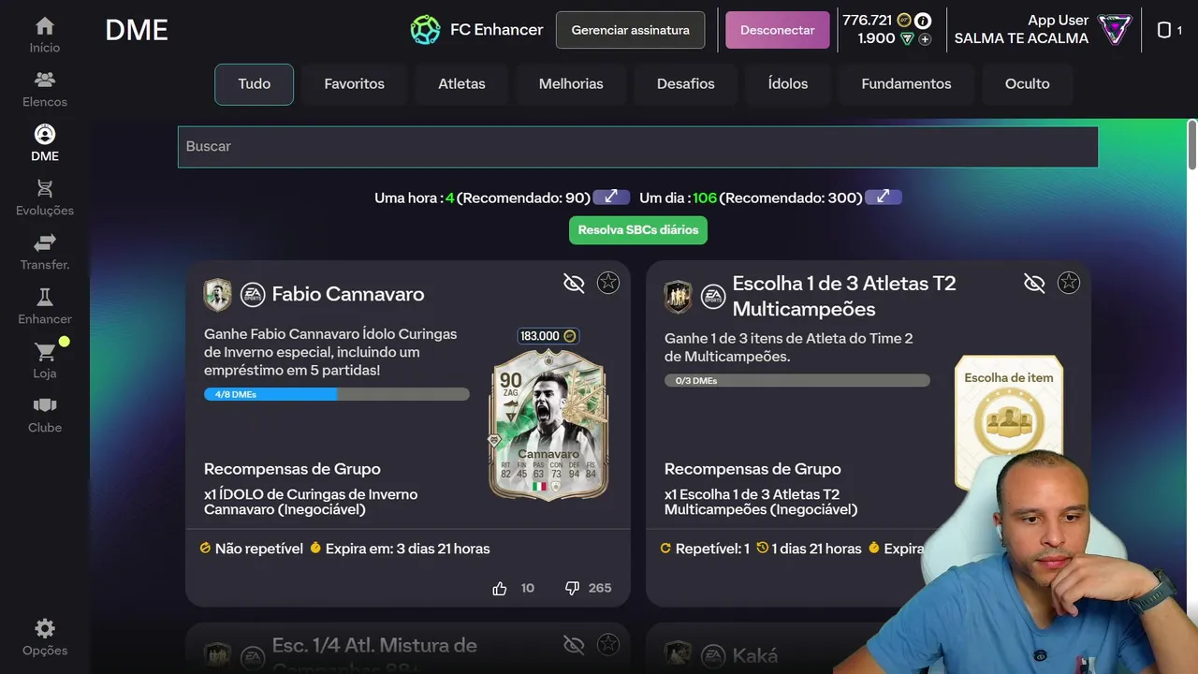Click the Fabio Cannavaro portrait thumbnail icon

218,295
